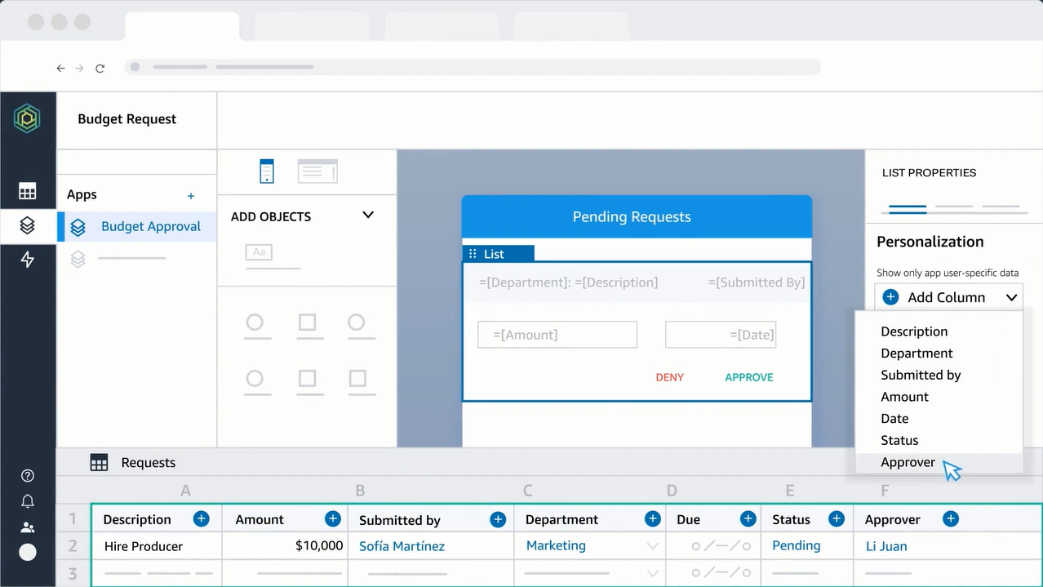Check the first square object placeholder
The width and height of the screenshot is (1043, 587).
point(307,322)
